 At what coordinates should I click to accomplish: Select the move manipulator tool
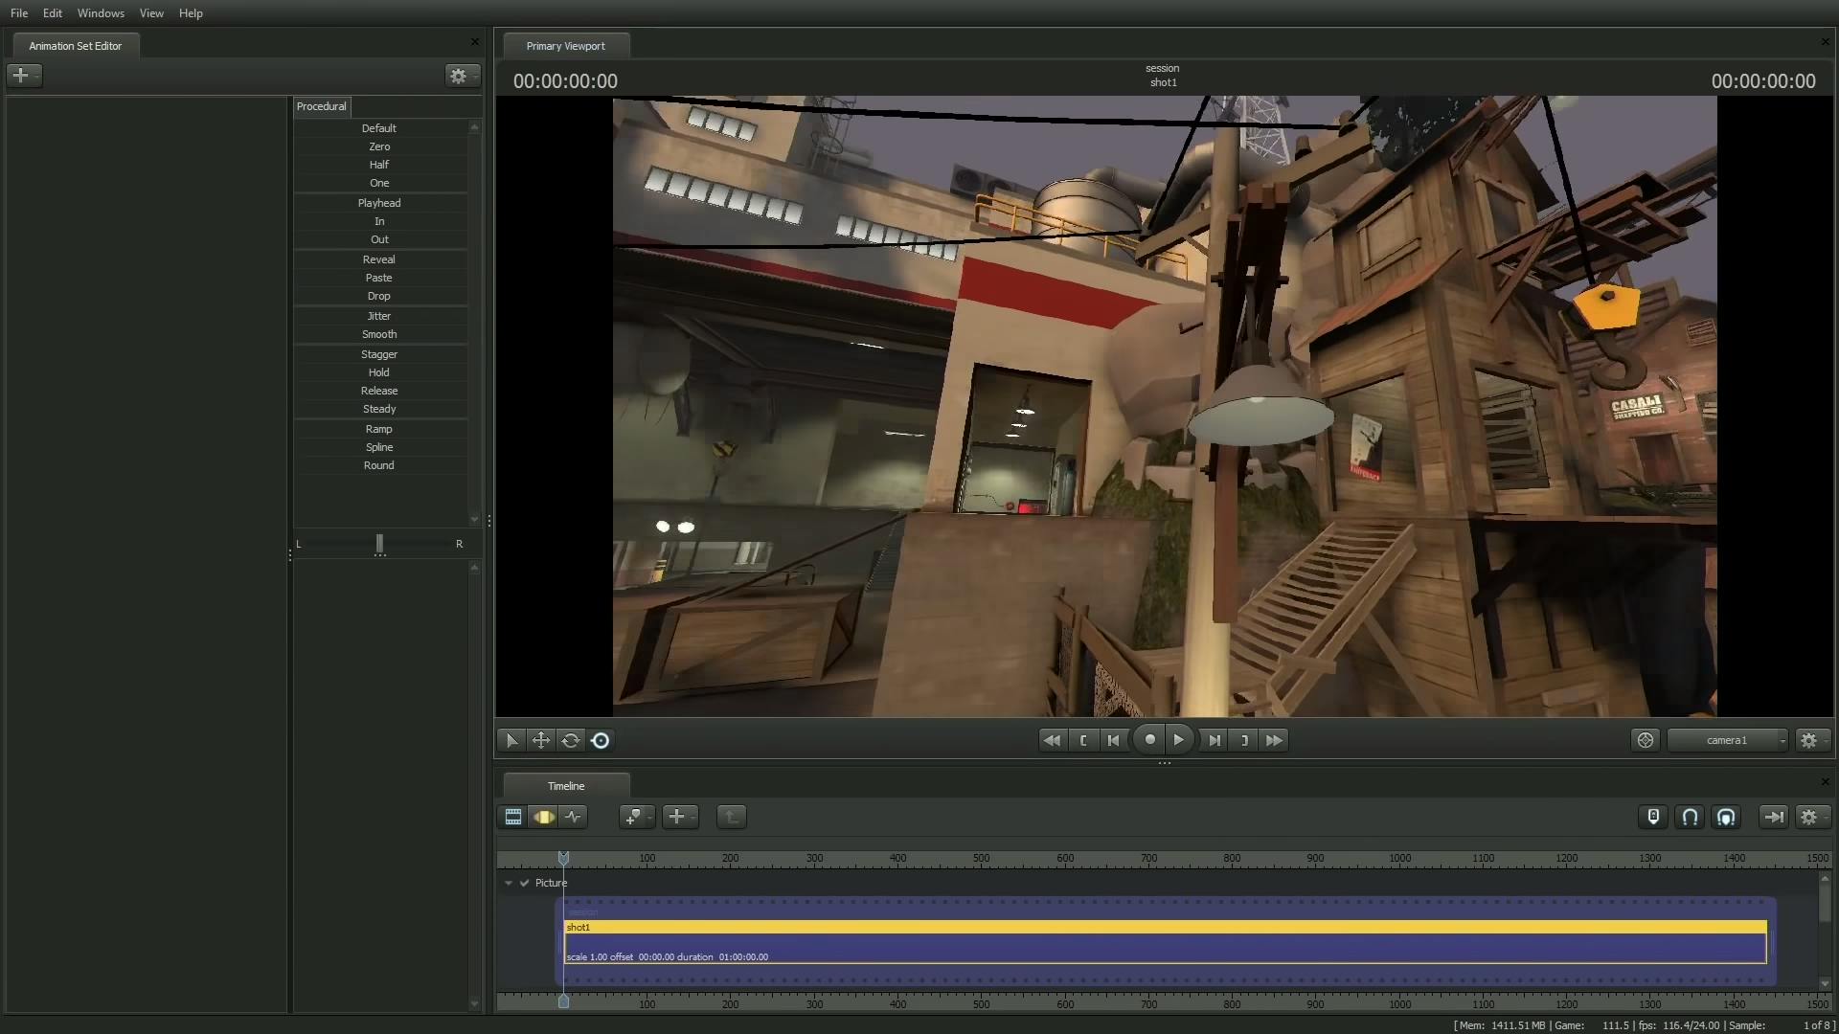pyautogui.click(x=541, y=740)
